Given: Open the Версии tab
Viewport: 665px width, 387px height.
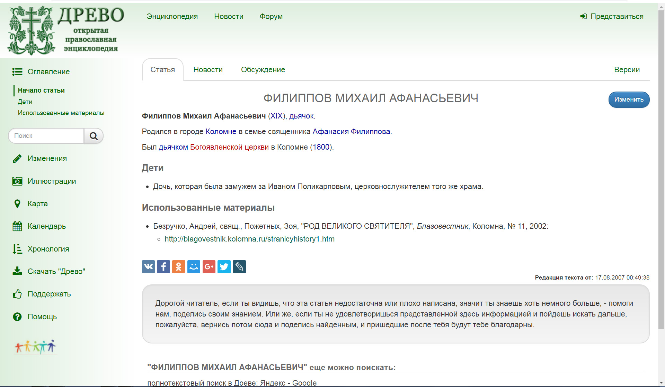Looking at the screenshot, I should click(627, 69).
